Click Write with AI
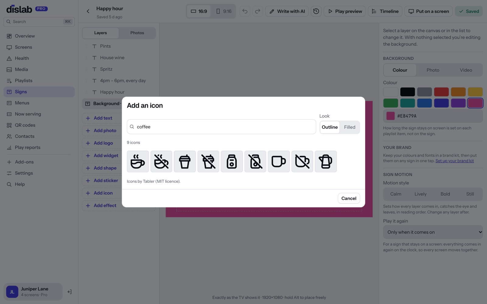Image resolution: width=487 pixels, height=304 pixels. (x=287, y=11)
